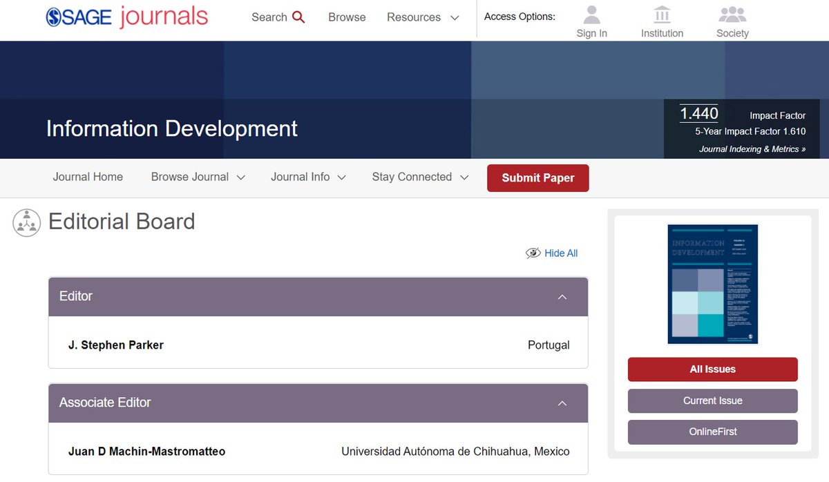Open Journal Indexing & Metrics link
The height and width of the screenshot is (482, 829).
click(752, 149)
